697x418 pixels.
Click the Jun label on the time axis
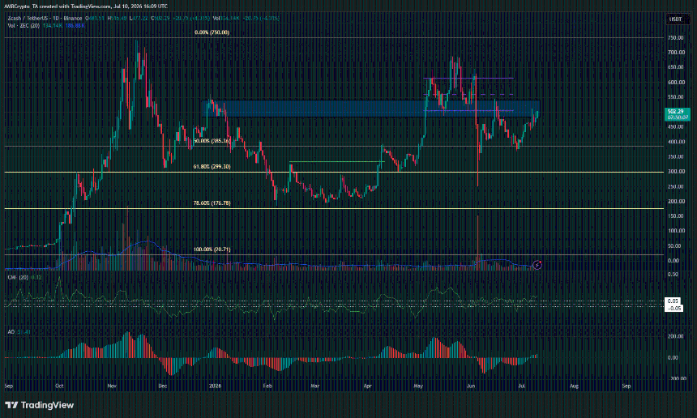pyautogui.click(x=471, y=386)
